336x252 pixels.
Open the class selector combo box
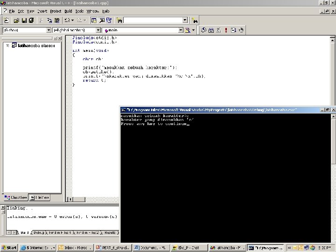coord(49,30)
